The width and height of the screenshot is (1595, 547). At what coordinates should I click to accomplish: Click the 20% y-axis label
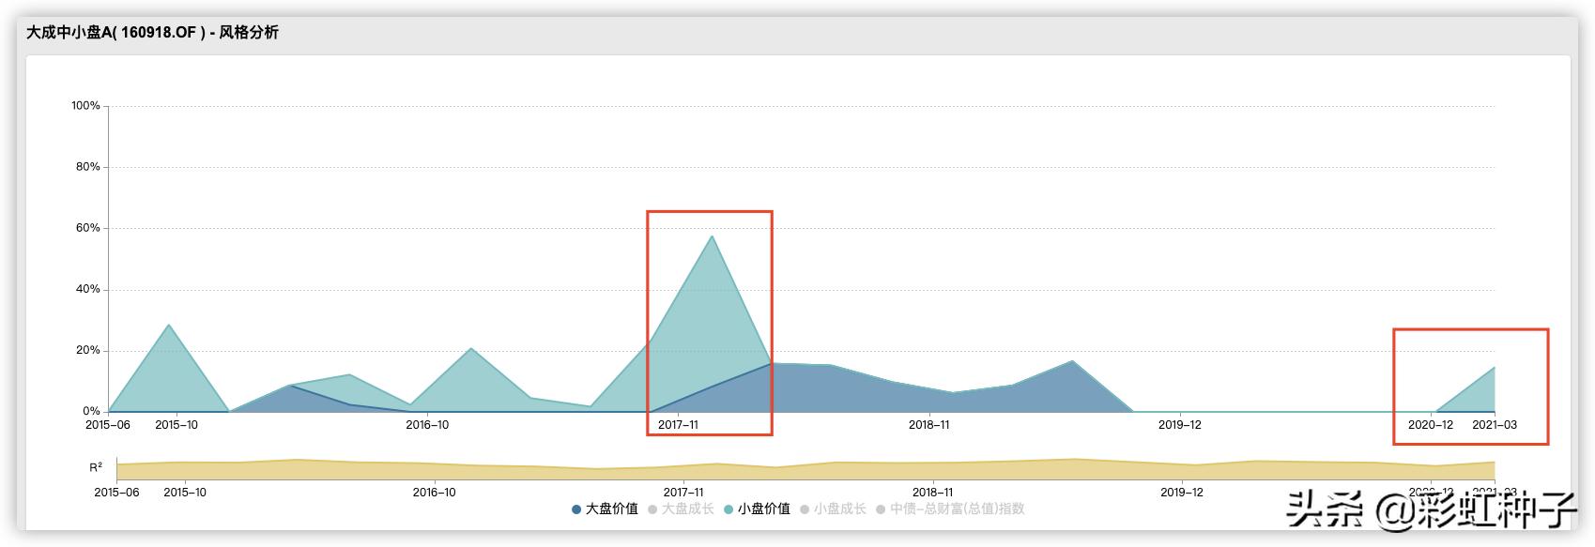(x=89, y=350)
